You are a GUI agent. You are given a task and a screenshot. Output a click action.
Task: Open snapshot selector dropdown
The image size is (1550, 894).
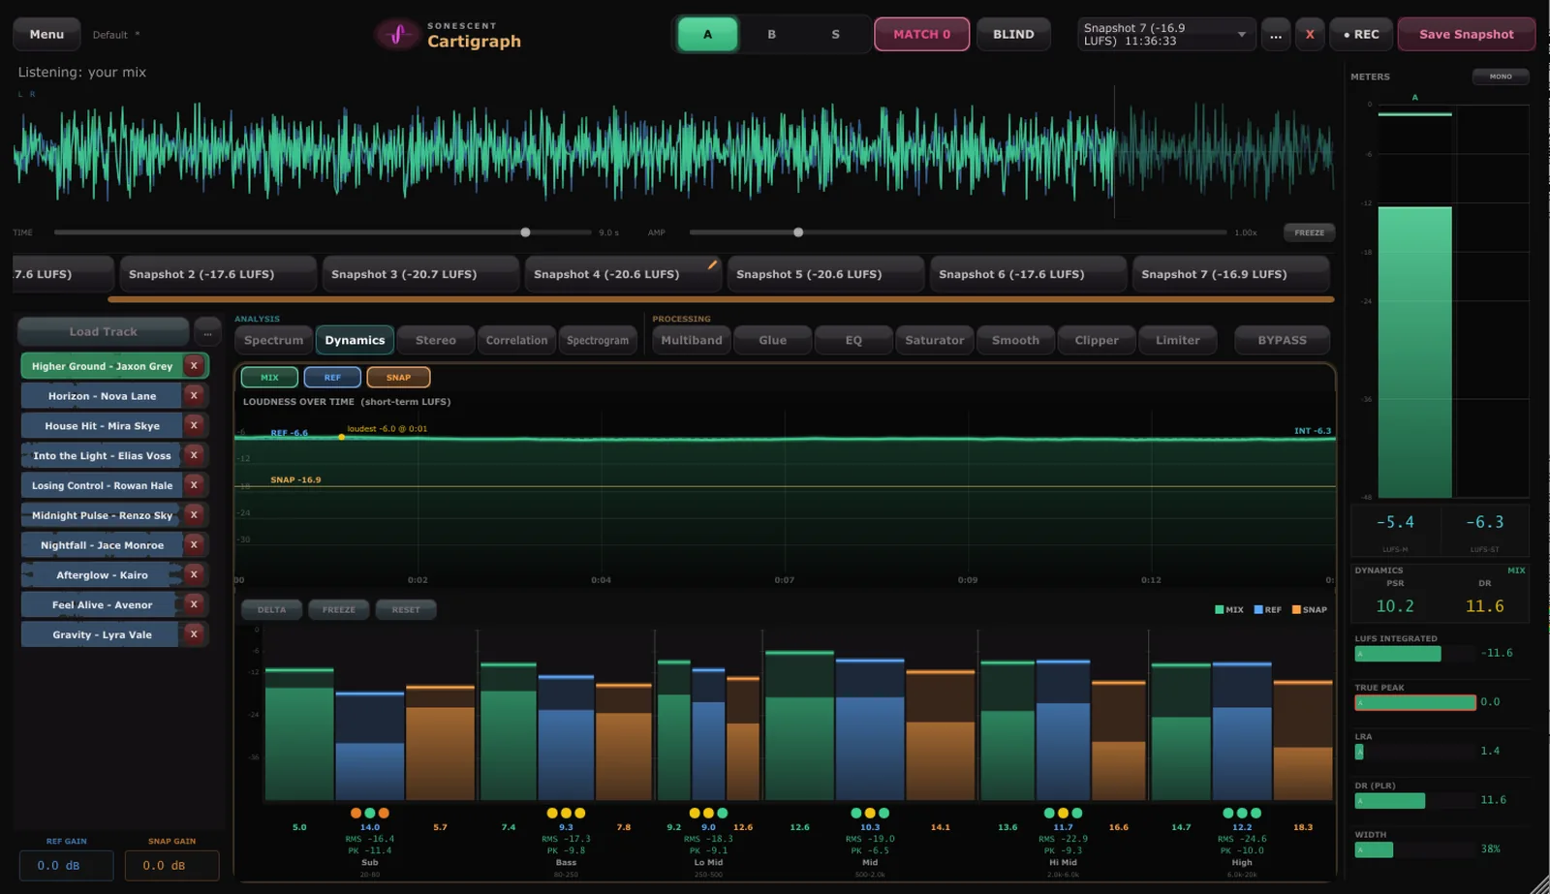click(1166, 34)
